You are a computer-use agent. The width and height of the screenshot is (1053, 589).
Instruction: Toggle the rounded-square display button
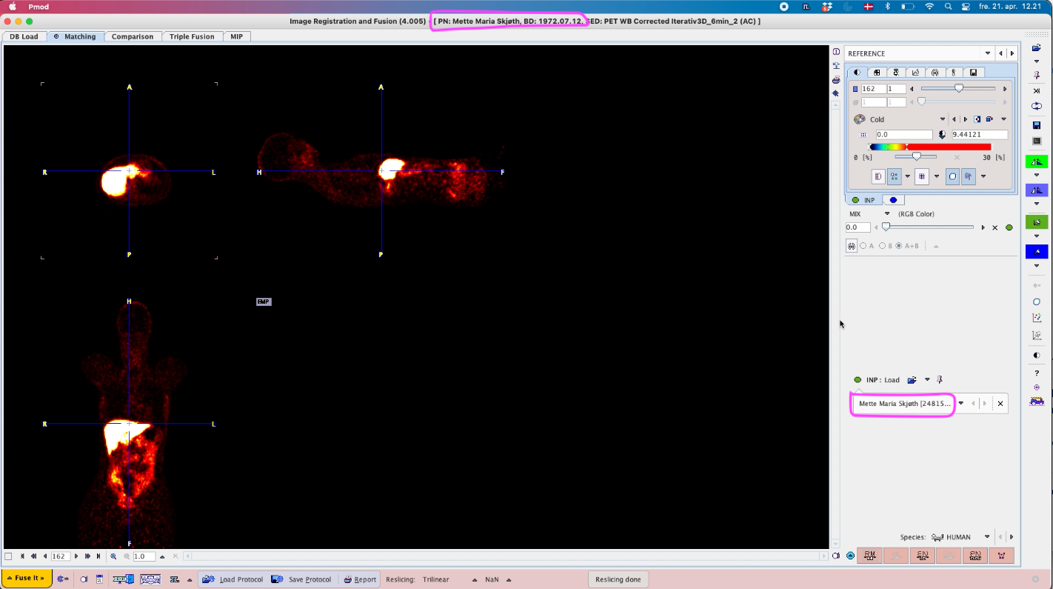coord(952,176)
